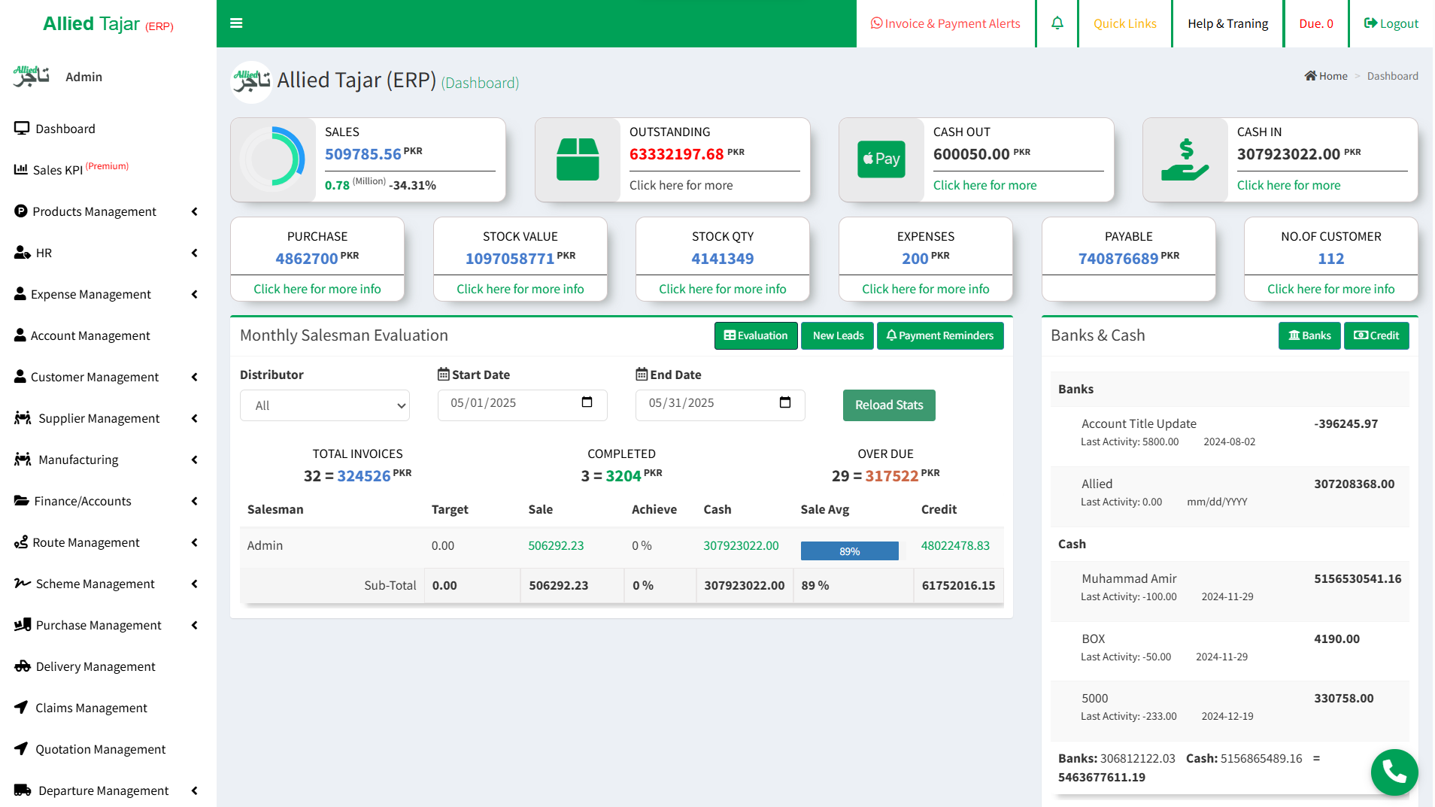
Task: Toggle sidebar with the hamburger menu icon
Action: [x=236, y=23]
